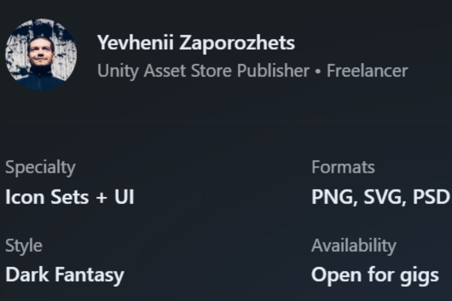Click the Specialty field label

point(40,167)
